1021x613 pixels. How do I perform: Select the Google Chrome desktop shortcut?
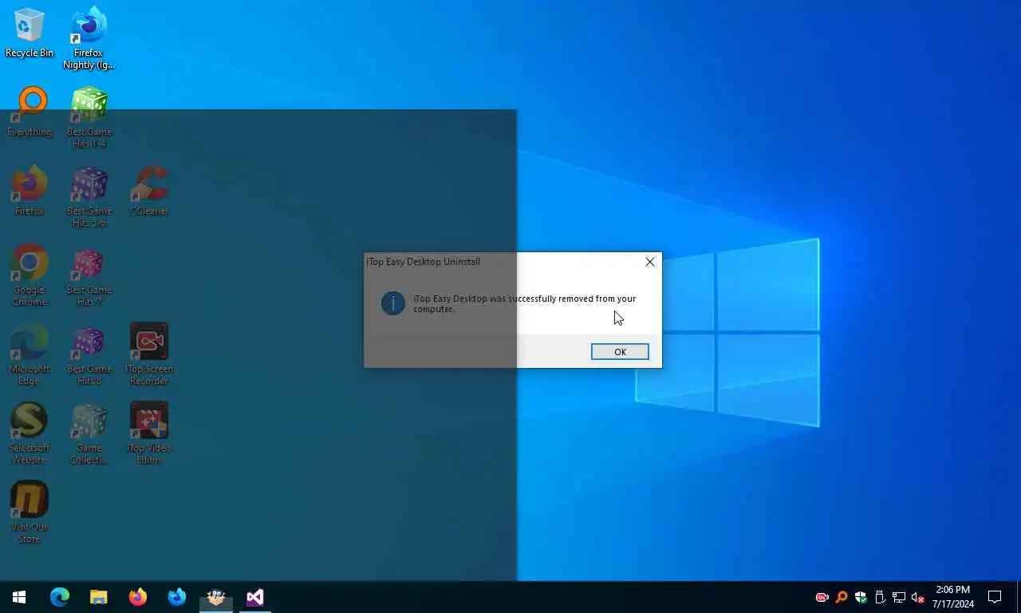click(x=30, y=275)
